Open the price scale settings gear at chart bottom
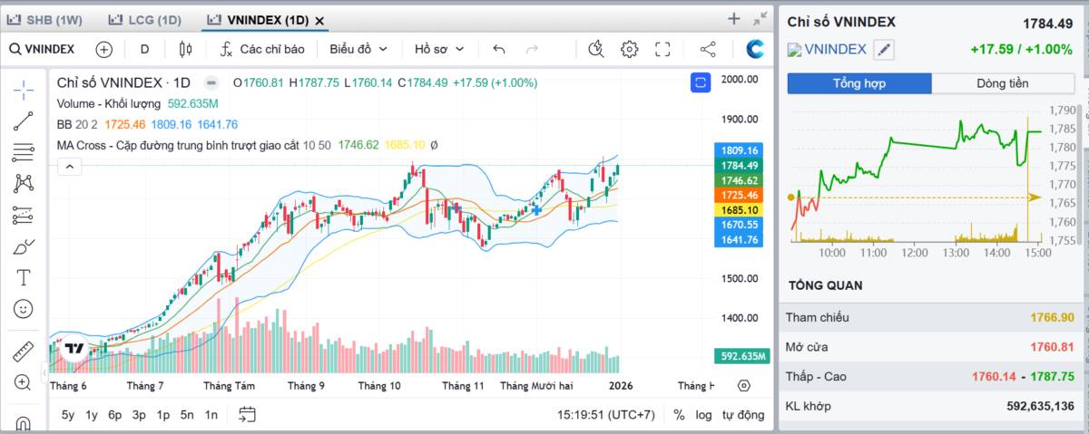This screenshot has width=1089, height=434. click(744, 385)
